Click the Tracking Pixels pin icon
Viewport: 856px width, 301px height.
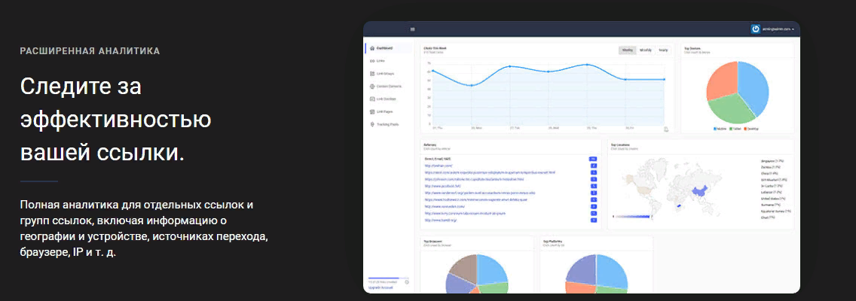point(372,124)
